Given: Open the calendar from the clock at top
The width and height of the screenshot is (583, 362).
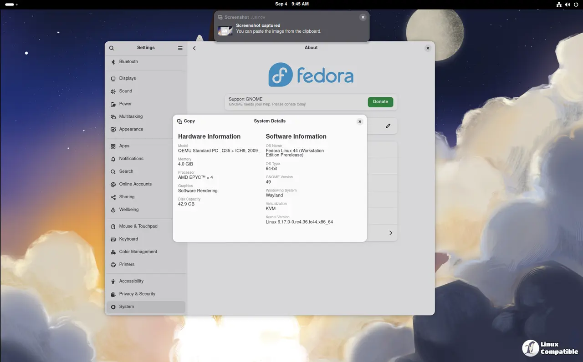Looking at the screenshot, I should click(291, 4).
